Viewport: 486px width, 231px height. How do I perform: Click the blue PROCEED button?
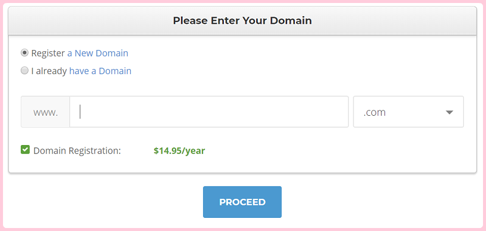coord(242,202)
